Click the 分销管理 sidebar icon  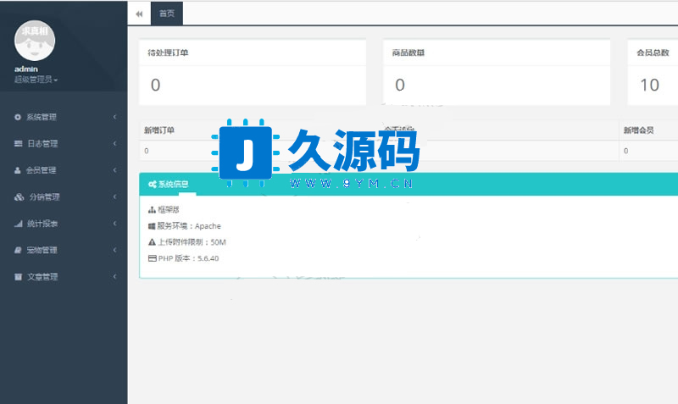click(x=19, y=196)
